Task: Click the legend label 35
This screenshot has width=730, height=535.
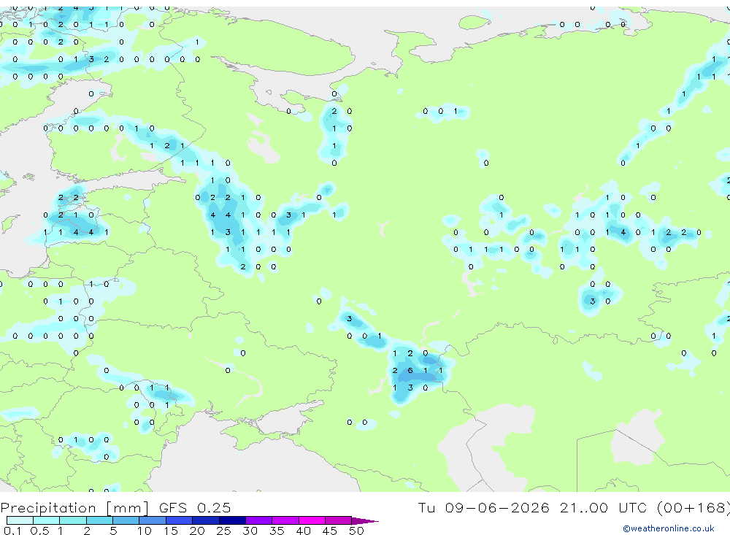Action: coord(277,531)
